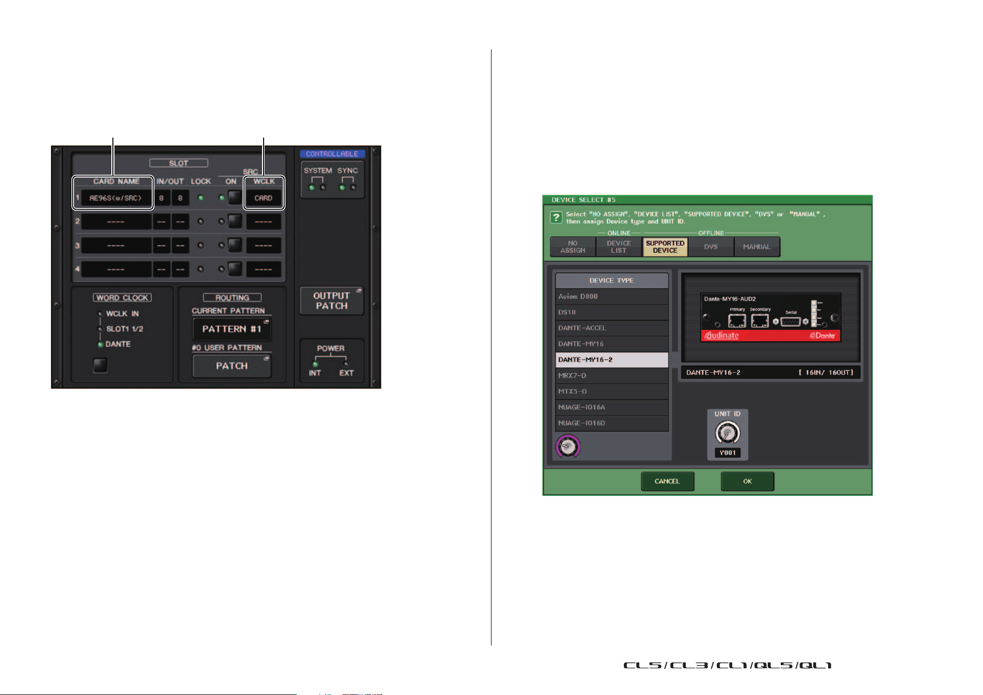
Task: Select the NO ASSIGN tab
Action: [x=572, y=247]
